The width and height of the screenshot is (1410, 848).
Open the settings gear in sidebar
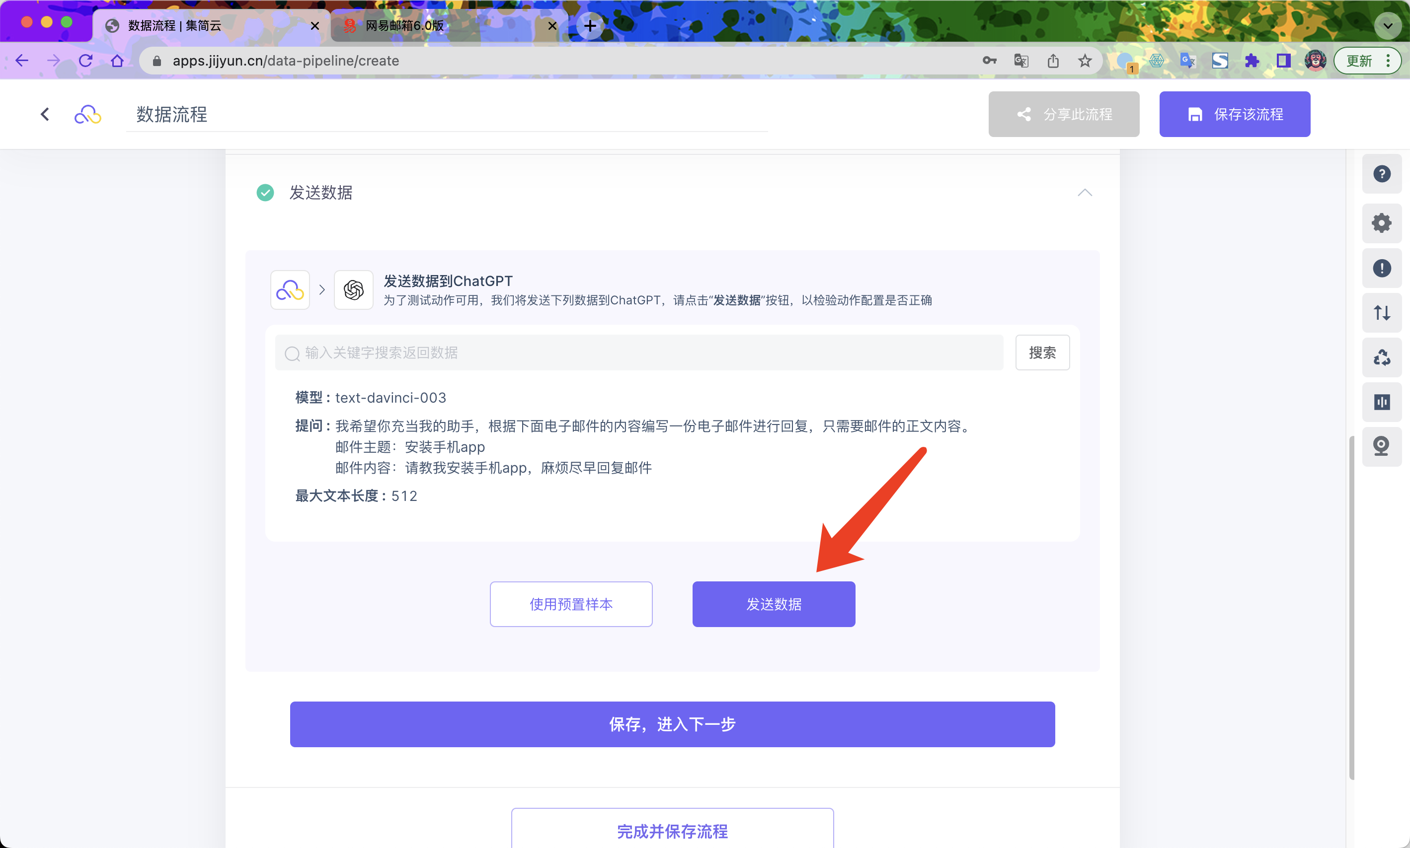(x=1381, y=223)
